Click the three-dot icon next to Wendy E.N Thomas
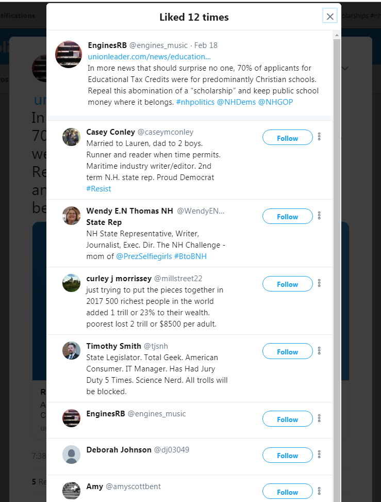Screen dimensions: 381x502 319,215
